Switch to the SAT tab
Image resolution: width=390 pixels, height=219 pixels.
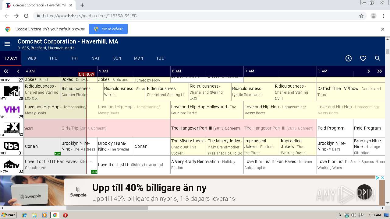tap(96, 58)
